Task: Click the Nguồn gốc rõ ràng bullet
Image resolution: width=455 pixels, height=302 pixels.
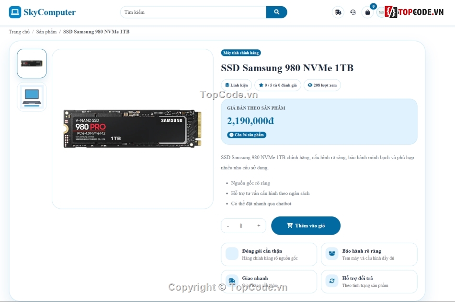Action: click(250, 183)
